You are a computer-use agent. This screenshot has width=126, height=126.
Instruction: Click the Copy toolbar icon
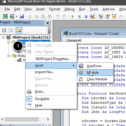point(36,16)
